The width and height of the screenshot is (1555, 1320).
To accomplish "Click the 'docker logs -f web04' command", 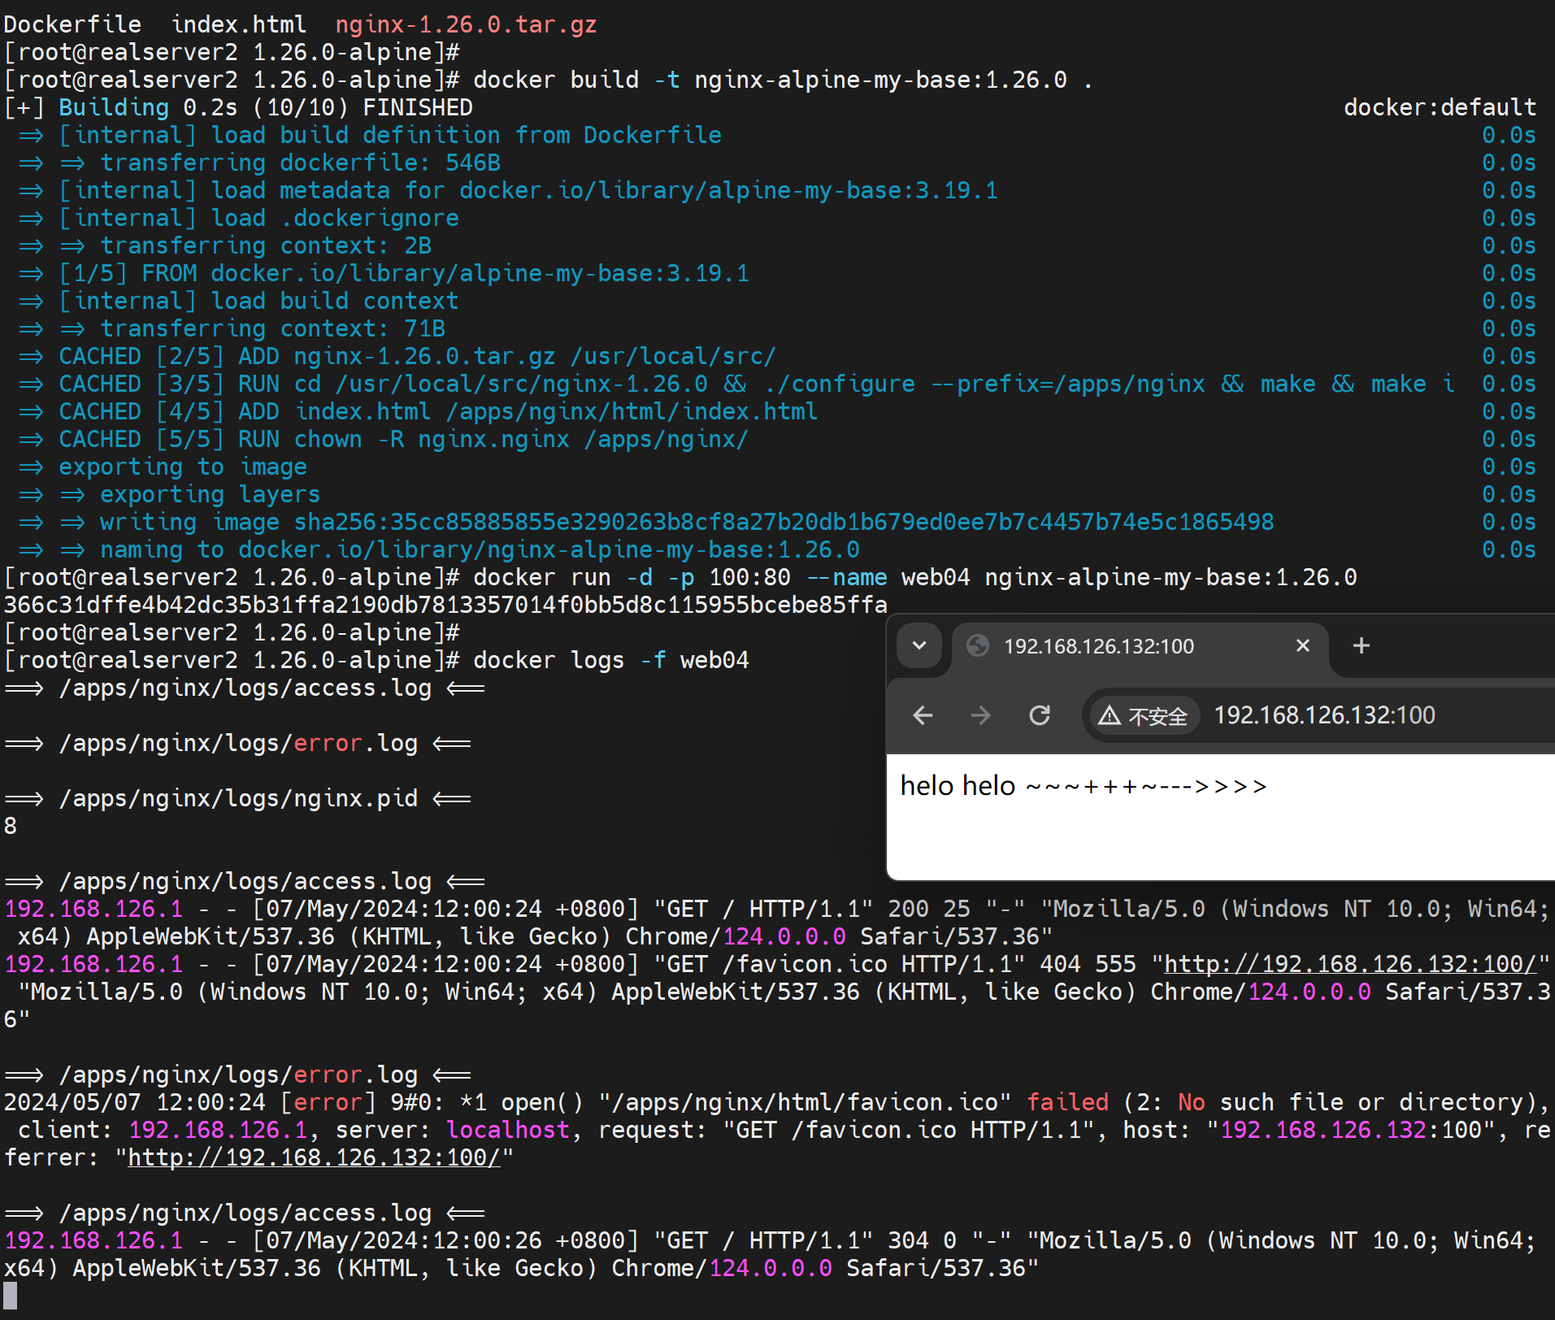I will pos(610,660).
